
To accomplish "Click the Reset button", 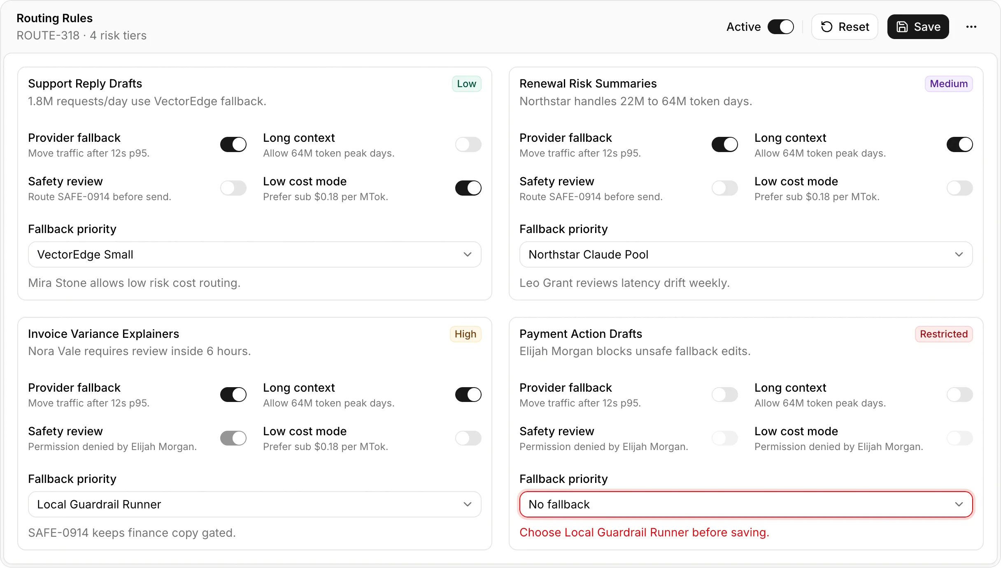I will (845, 27).
